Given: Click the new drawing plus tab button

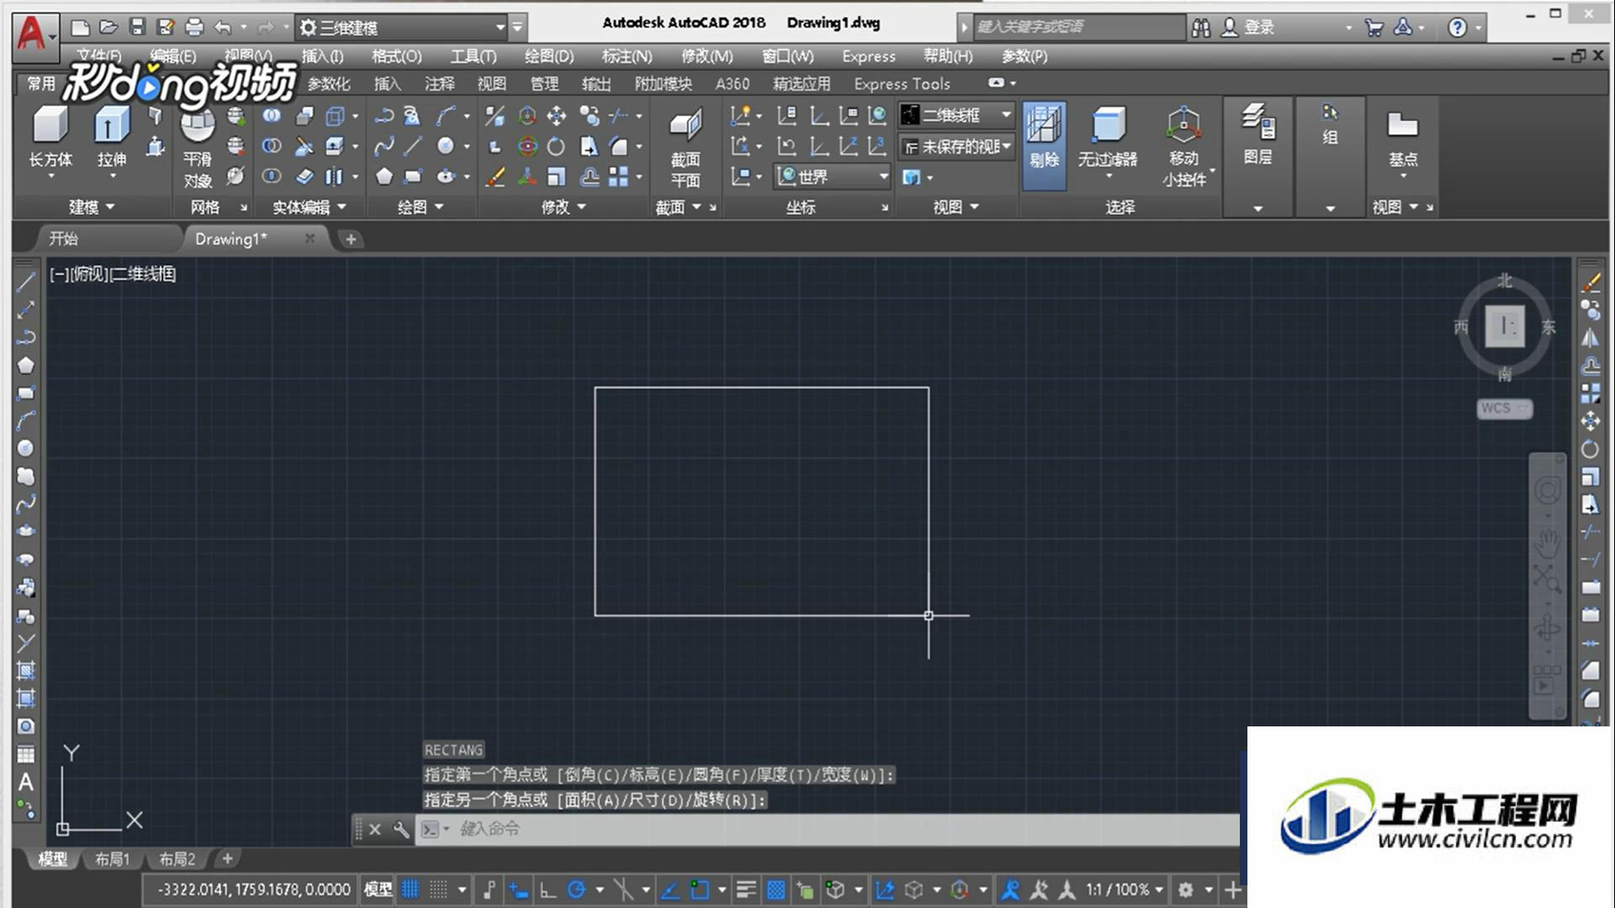Looking at the screenshot, I should 351,240.
